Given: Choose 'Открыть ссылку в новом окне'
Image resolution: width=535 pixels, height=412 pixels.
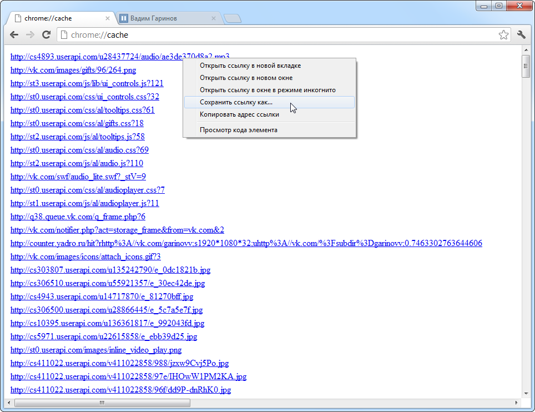Looking at the screenshot, I should tap(270, 78).
